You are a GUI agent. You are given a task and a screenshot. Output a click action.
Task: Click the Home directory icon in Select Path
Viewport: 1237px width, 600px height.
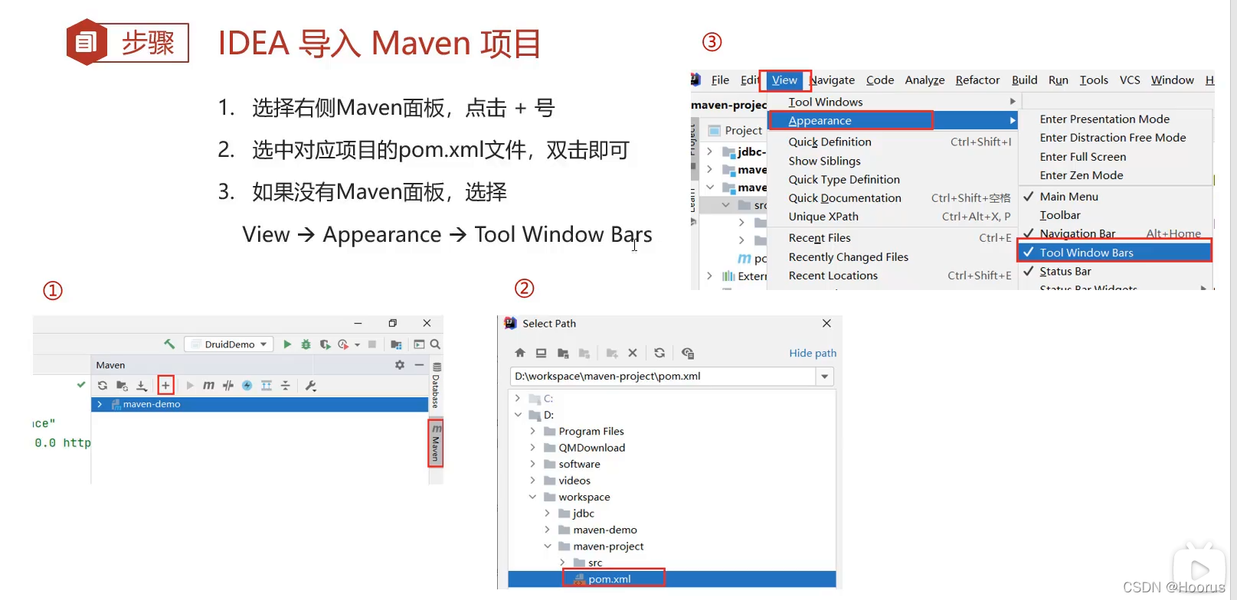[520, 353]
